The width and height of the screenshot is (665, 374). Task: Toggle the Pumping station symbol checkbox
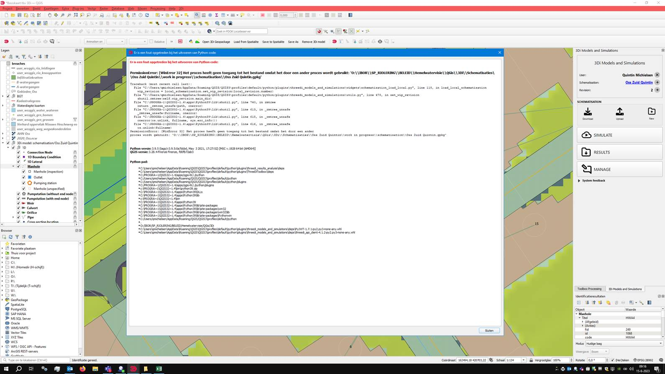tap(23, 183)
